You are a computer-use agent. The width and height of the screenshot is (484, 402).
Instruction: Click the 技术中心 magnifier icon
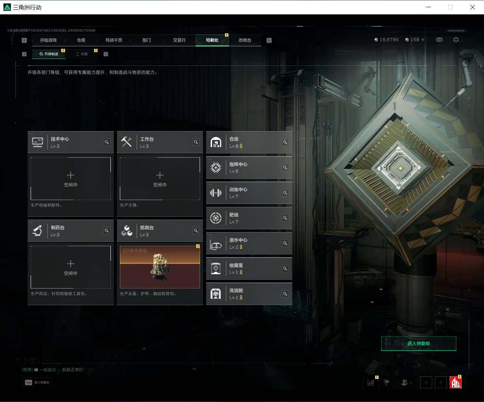[x=107, y=142]
